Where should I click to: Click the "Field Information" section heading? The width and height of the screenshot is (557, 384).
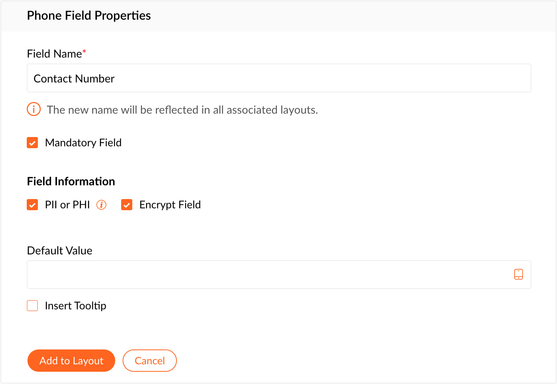[71, 181]
